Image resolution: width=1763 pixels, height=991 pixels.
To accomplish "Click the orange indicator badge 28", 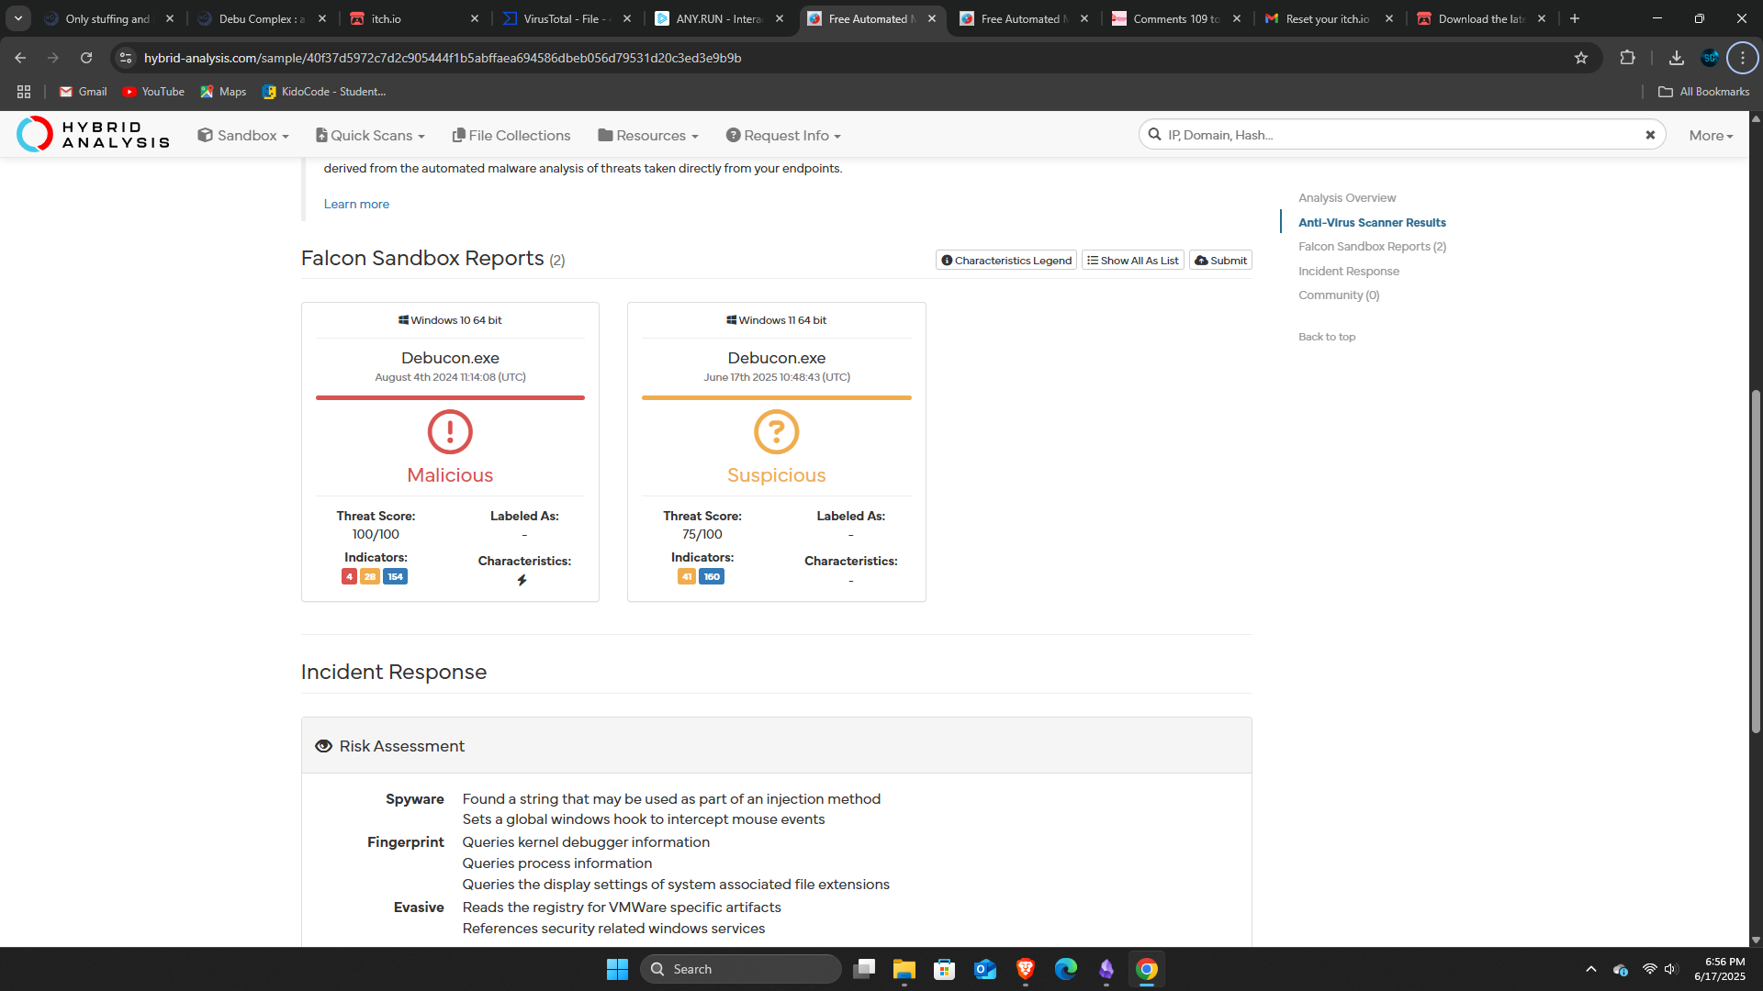I will click(x=370, y=576).
